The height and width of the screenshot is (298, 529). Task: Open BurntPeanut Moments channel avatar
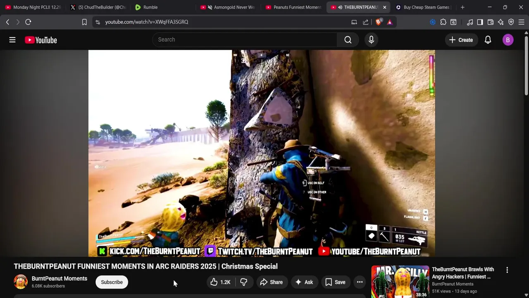pos(21,282)
